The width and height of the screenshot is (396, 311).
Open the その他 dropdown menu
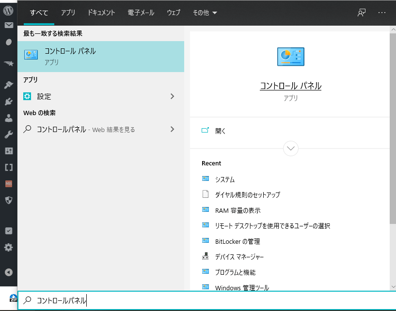205,13
